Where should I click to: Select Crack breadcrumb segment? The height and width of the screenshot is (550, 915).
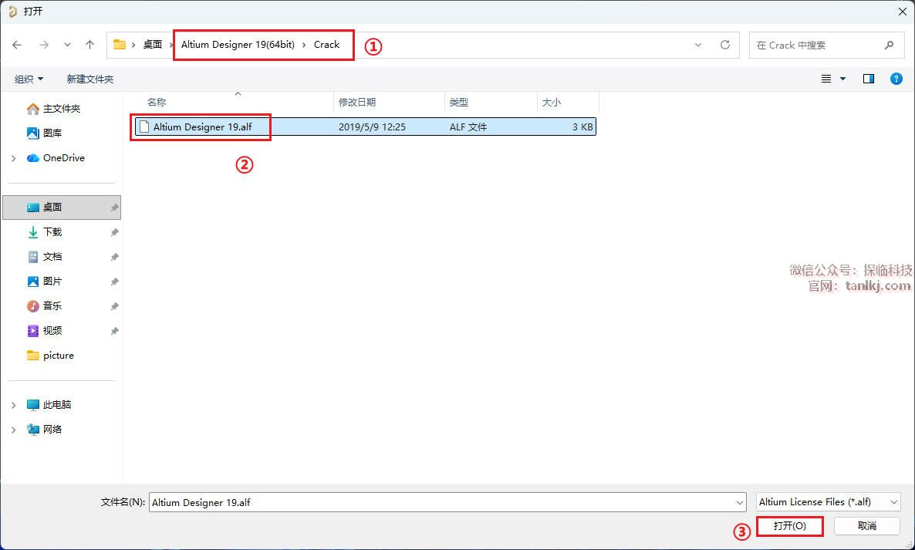click(x=327, y=44)
